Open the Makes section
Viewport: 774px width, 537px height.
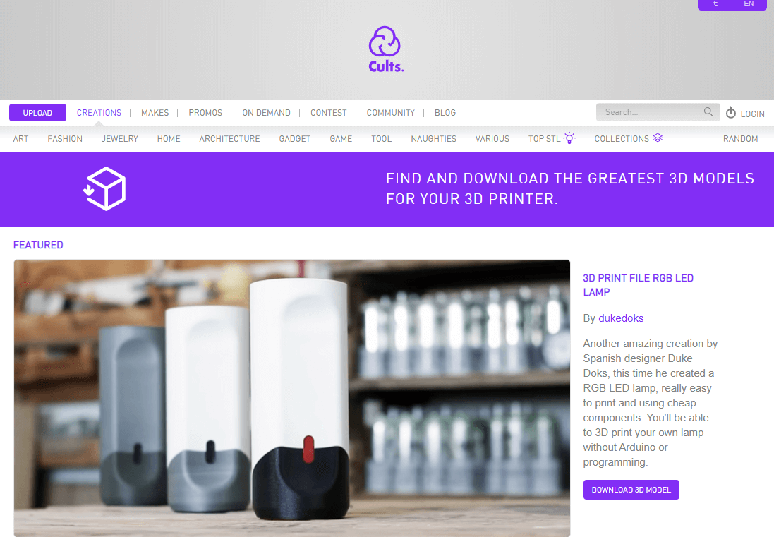[155, 112]
